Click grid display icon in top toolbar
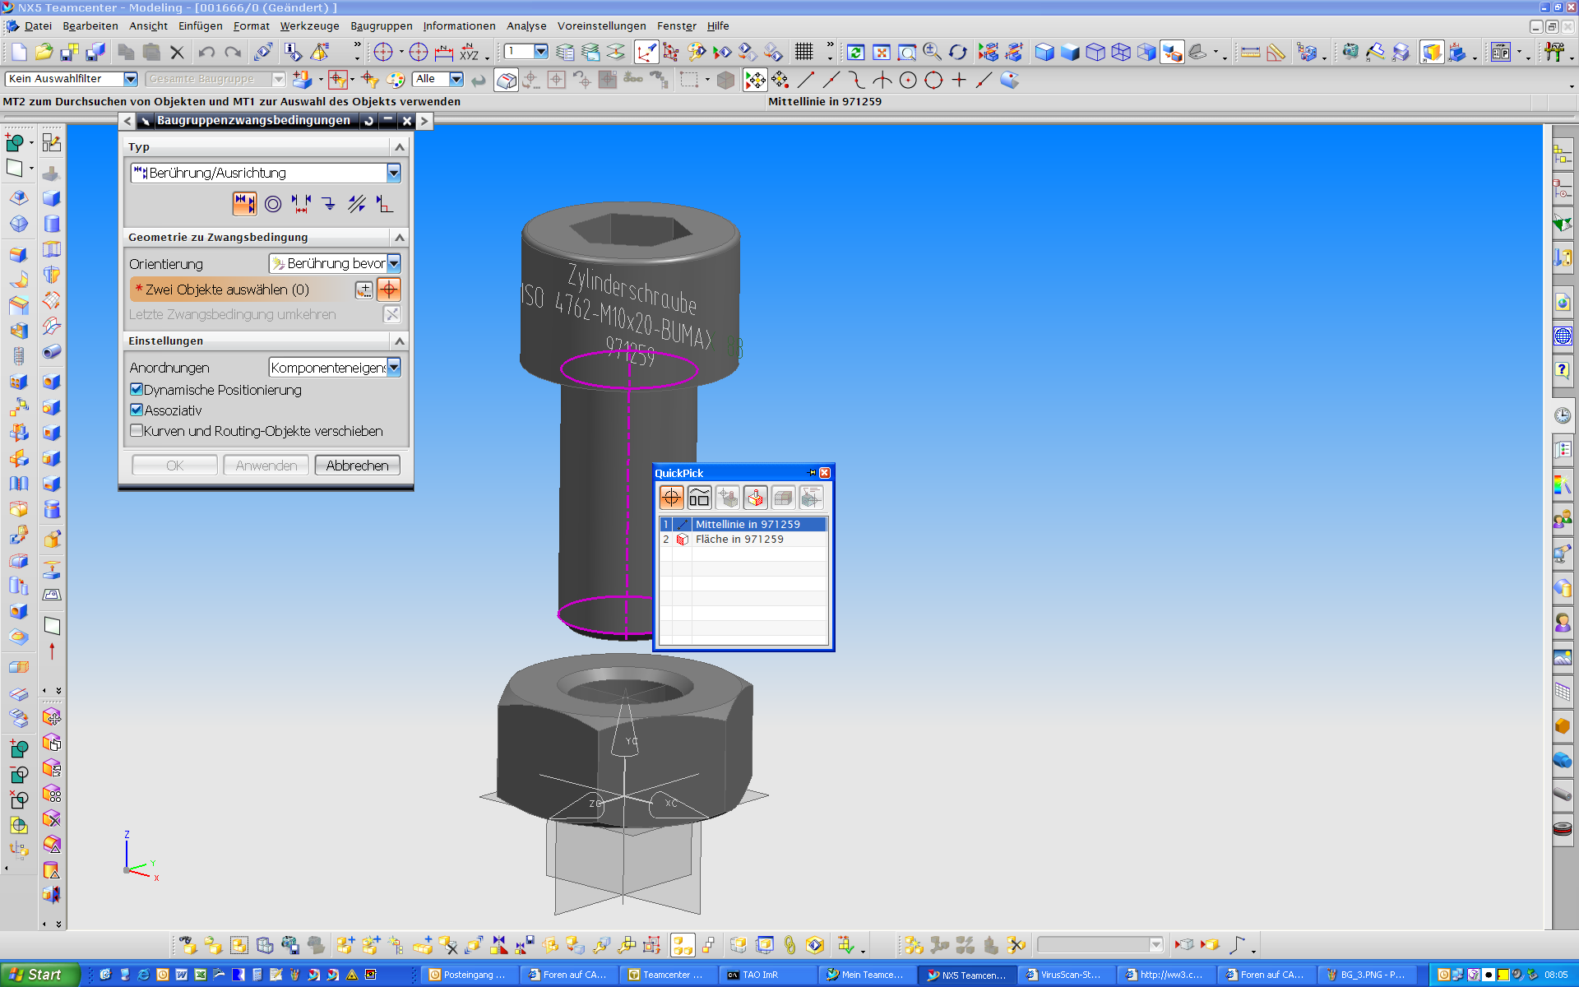This screenshot has width=1579, height=987. pos(803,52)
